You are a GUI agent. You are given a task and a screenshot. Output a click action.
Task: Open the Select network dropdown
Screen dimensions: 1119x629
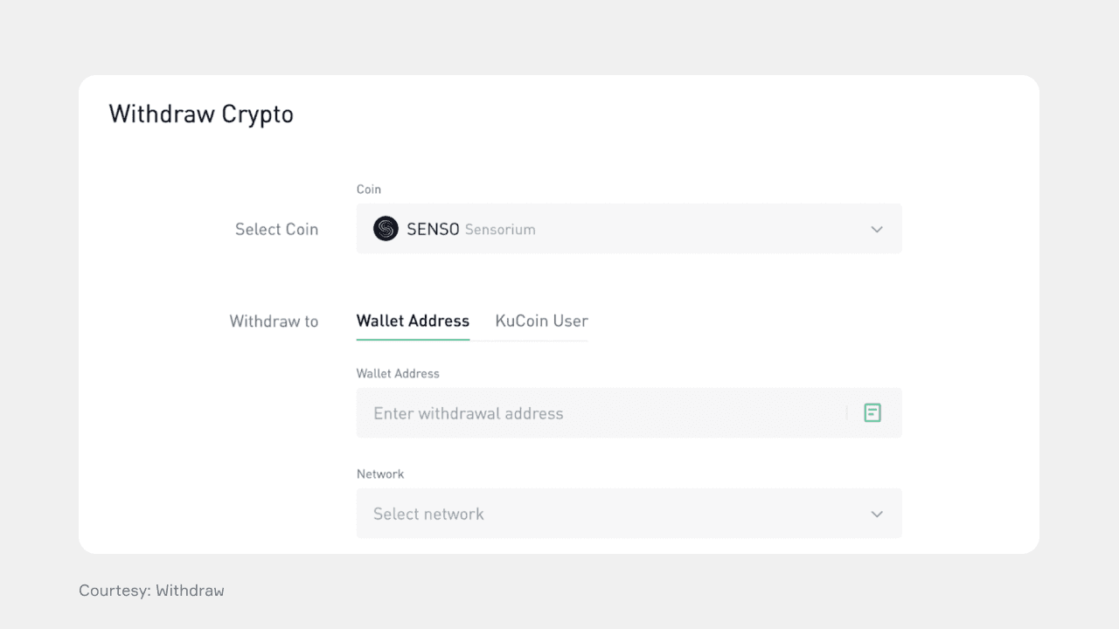tap(629, 514)
